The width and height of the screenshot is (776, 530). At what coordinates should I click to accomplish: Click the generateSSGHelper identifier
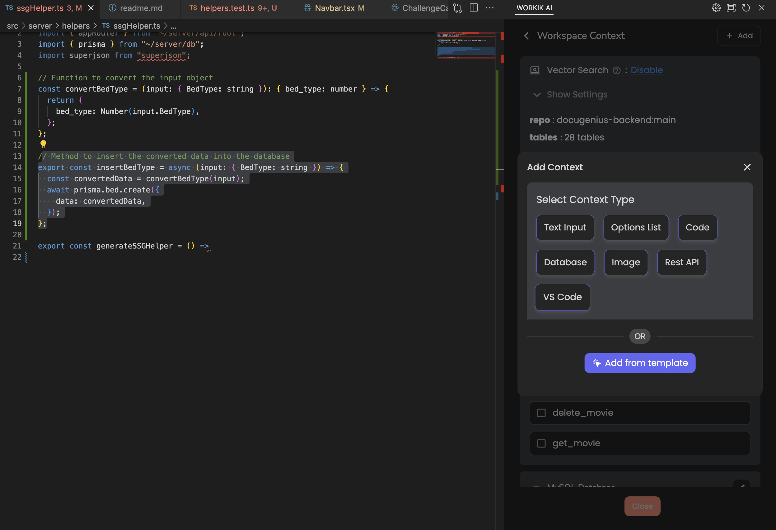coord(134,246)
